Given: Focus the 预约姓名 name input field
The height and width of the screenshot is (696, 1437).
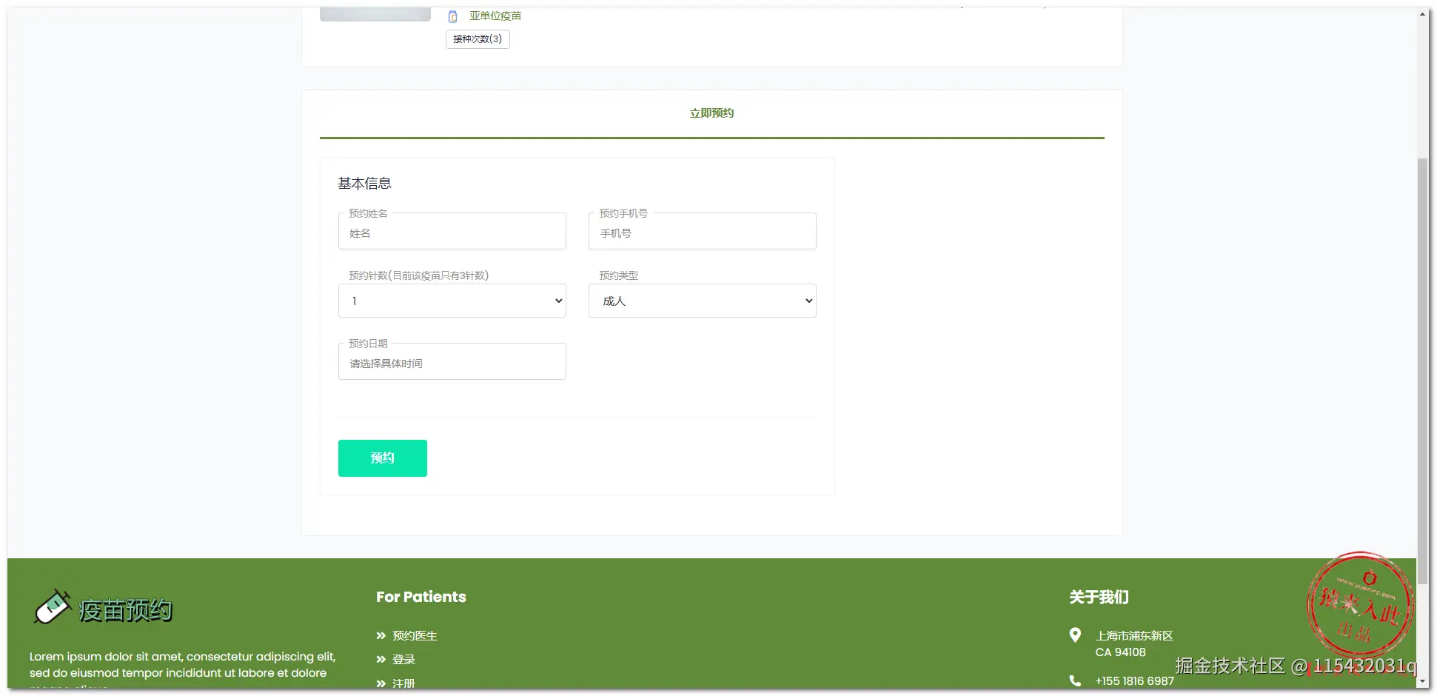Looking at the screenshot, I should (x=452, y=232).
